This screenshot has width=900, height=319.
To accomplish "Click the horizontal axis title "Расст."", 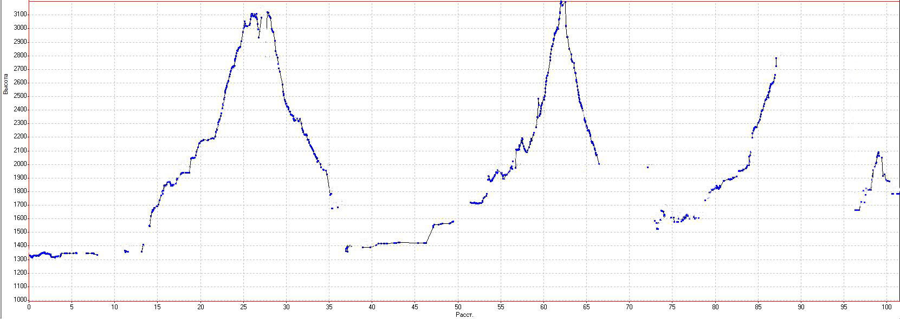I will click(x=464, y=315).
